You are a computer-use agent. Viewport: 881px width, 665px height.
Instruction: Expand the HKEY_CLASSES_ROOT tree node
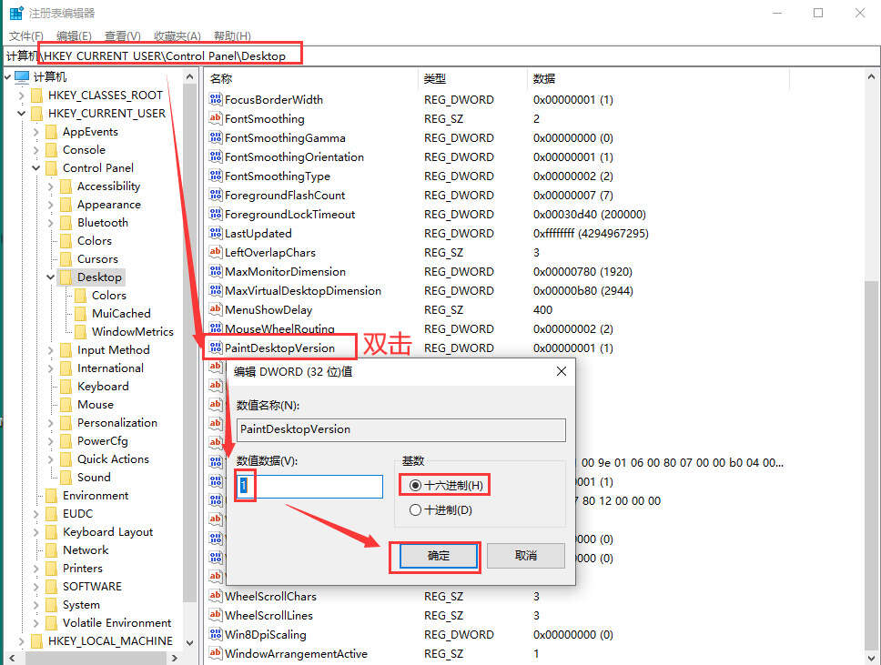pyautogui.click(x=21, y=96)
